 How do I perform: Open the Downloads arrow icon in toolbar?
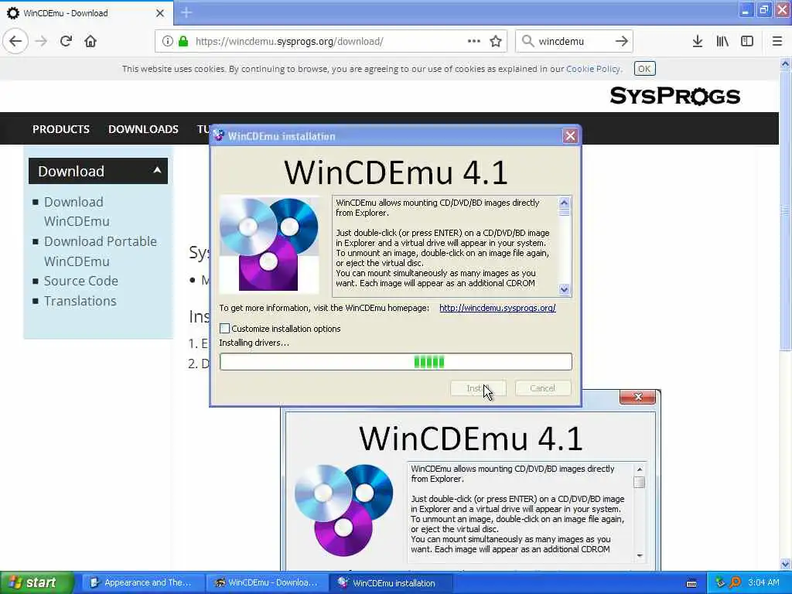[x=698, y=42]
